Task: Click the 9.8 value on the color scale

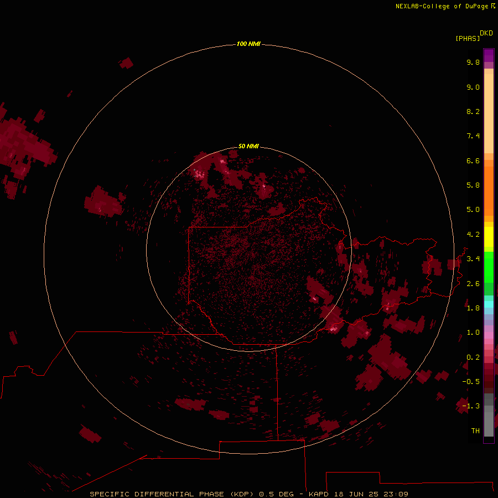Action: click(473, 62)
